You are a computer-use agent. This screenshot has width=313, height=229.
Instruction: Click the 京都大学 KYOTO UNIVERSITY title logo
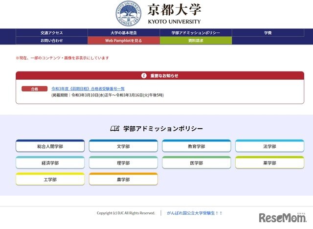[174, 14]
